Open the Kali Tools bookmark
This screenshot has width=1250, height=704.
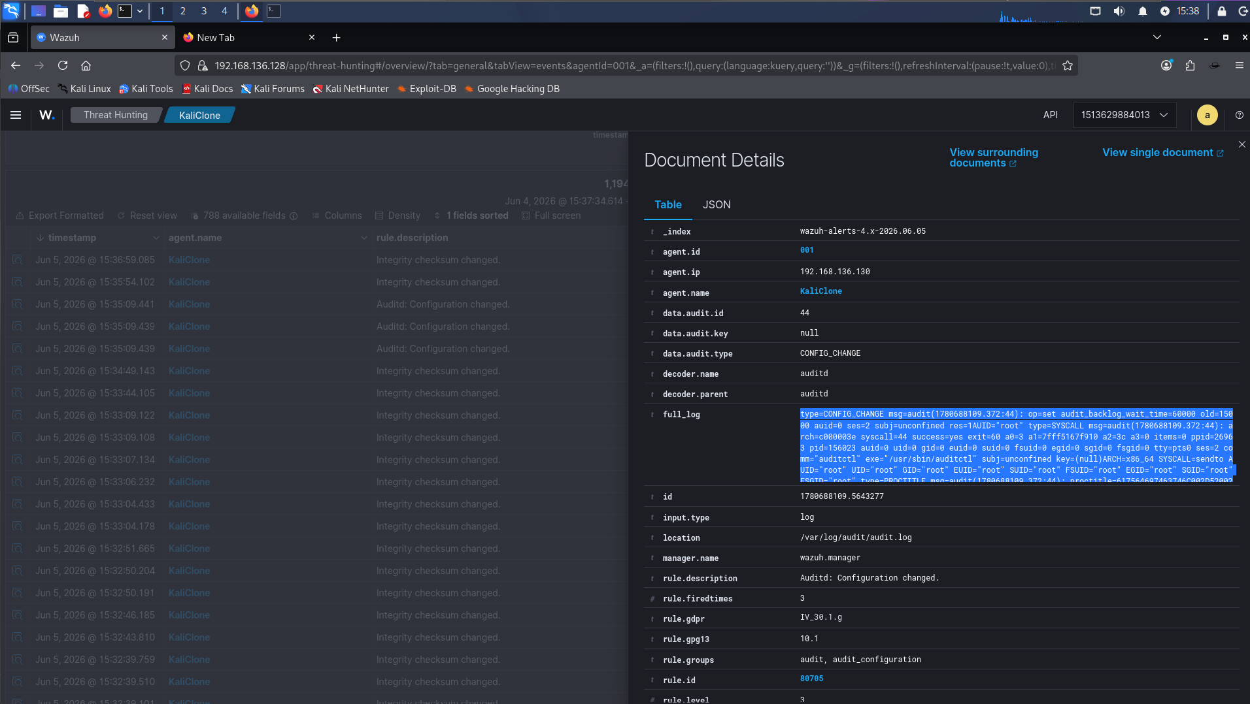[146, 89]
